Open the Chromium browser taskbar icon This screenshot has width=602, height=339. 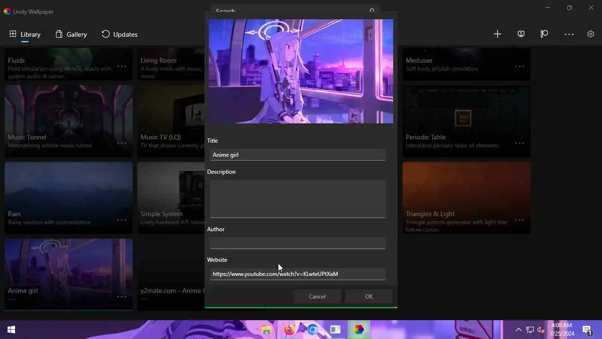point(313,330)
